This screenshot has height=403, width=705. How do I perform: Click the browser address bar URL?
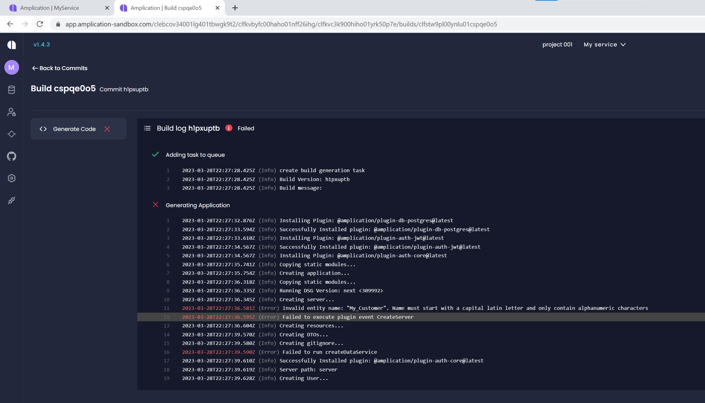point(281,24)
